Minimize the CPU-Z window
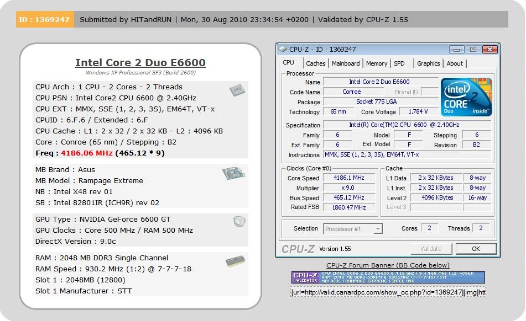Screen dimensions: 526x321 pyautogui.click(x=456, y=50)
